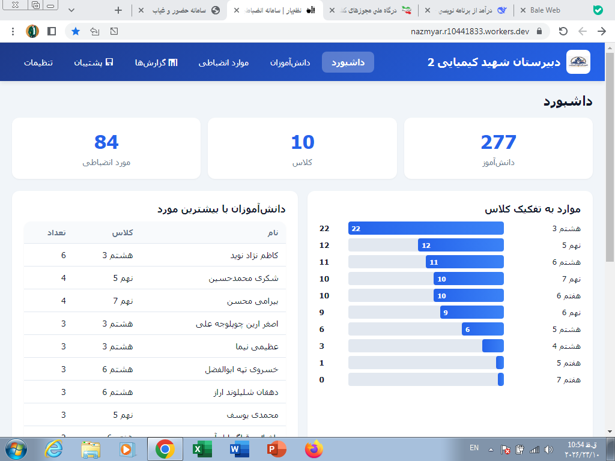
Task: Close the Bale Web tab
Action: point(523,10)
